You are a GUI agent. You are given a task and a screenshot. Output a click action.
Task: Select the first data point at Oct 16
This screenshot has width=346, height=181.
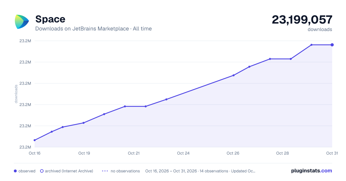[35, 140]
